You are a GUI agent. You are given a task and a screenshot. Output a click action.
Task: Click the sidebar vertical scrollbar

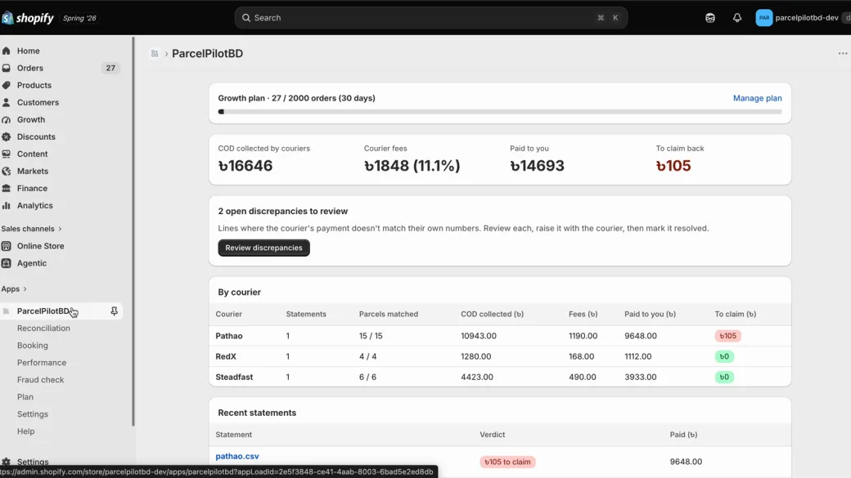[x=133, y=231]
